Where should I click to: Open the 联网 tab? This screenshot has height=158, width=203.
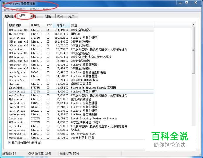(x=61, y=16)
